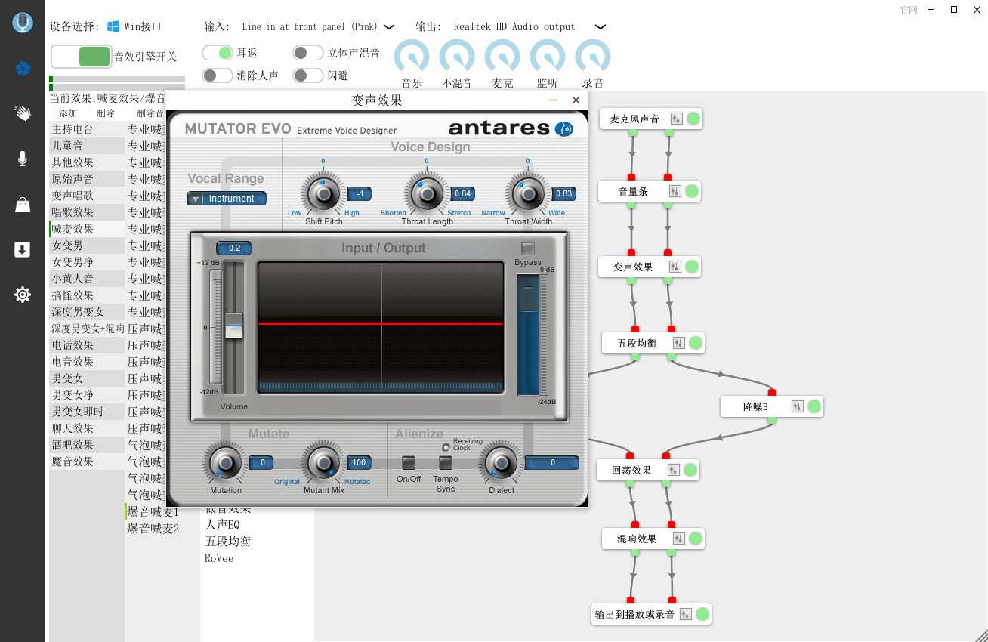Expand the 输出 device dropdown
This screenshot has height=642, width=988.
(x=601, y=26)
